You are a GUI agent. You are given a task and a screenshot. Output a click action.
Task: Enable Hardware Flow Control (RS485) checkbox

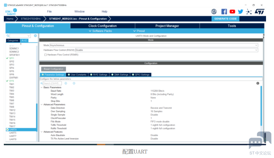coord(45,55)
